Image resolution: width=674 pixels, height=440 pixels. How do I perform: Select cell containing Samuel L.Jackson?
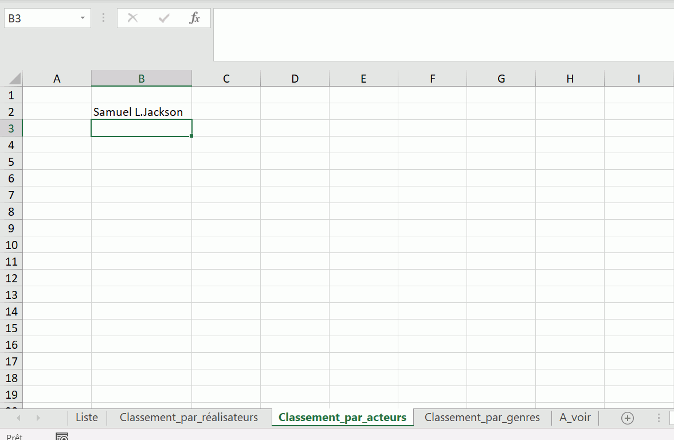[141, 112]
